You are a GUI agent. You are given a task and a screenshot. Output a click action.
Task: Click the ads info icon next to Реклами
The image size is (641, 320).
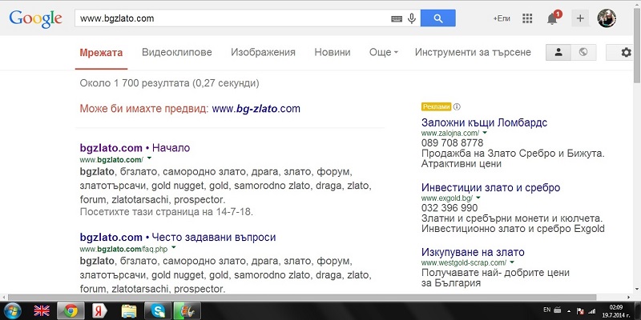pos(457,107)
